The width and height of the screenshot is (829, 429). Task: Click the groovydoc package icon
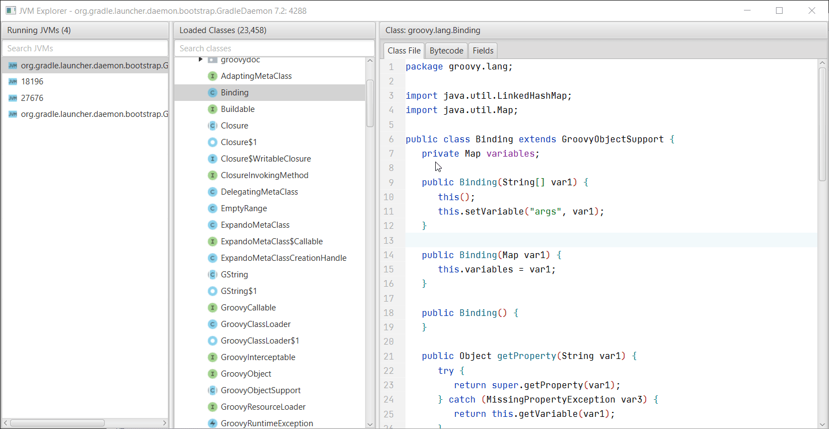[212, 60]
